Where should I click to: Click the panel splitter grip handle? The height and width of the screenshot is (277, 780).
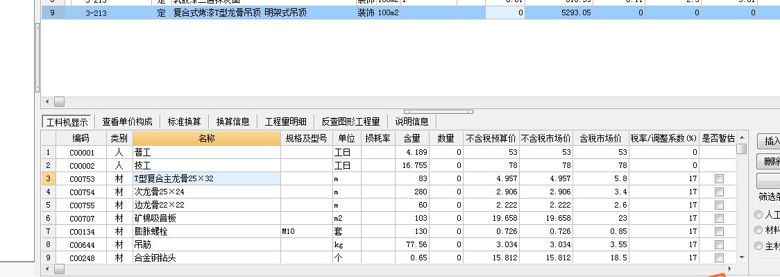coord(439,112)
